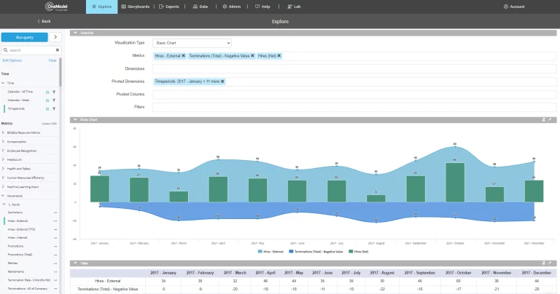Click the Dimensions input field

[x=354, y=69]
